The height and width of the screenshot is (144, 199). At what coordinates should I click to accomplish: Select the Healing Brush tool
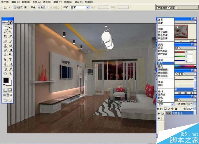pos(5,41)
